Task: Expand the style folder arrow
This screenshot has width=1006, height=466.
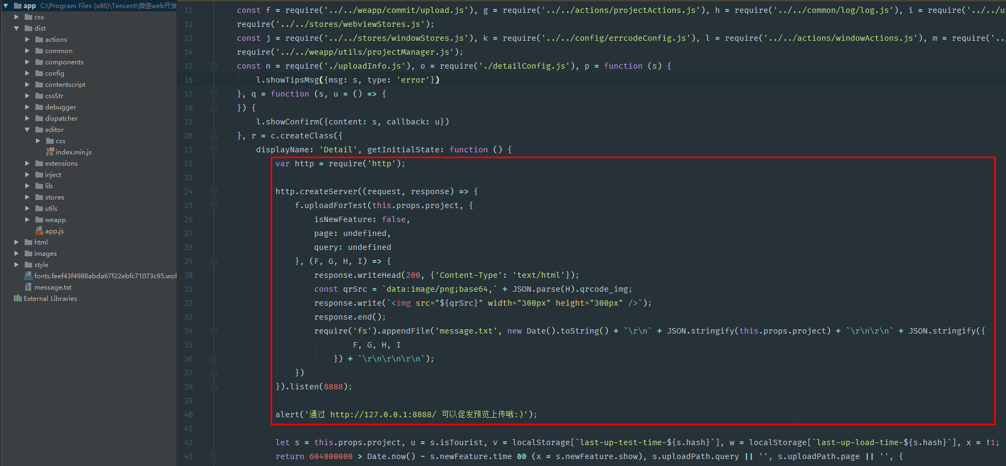Action: [x=17, y=265]
